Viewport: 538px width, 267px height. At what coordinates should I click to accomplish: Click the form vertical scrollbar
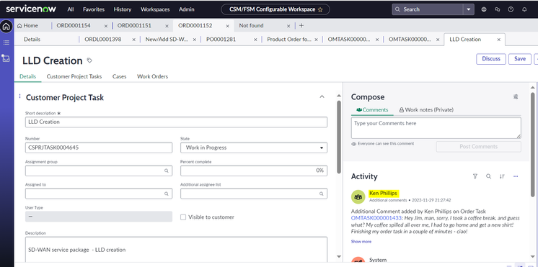tap(339, 137)
